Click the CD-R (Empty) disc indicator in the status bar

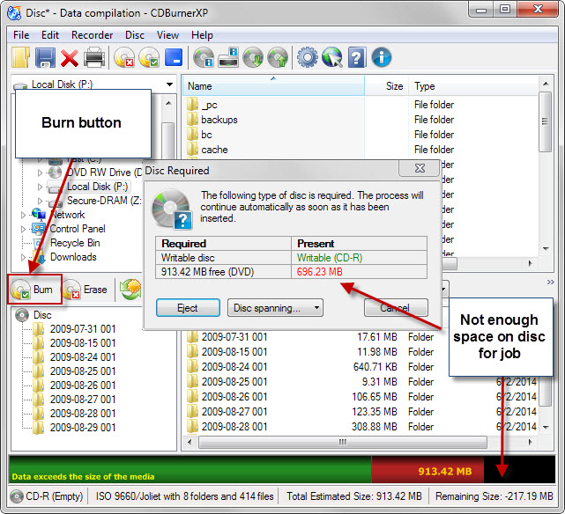(48, 496)
